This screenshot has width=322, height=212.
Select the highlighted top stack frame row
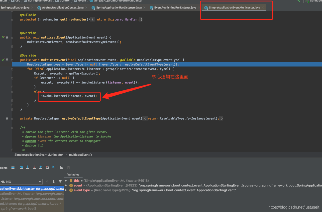[32, 189]
